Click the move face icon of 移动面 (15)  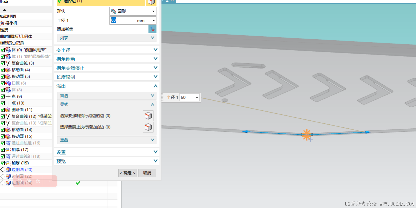pyautogui.click(x=8, y=136)
